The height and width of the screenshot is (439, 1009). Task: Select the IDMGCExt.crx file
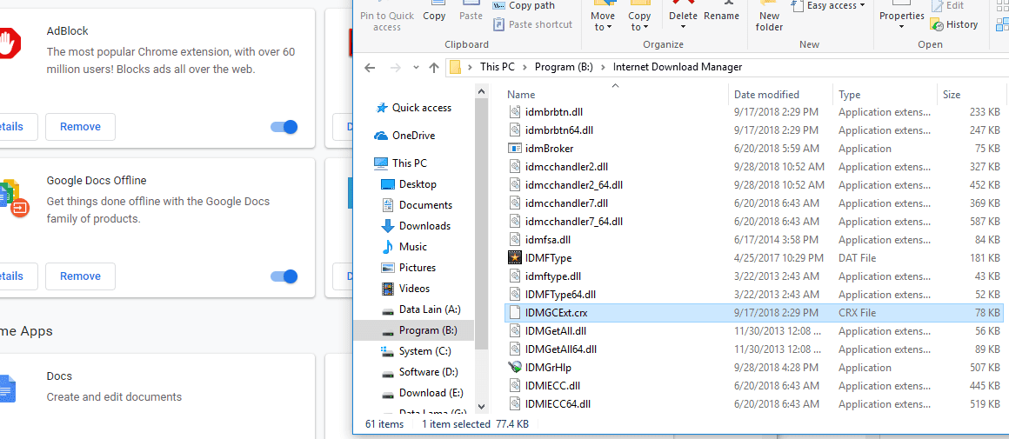click(x=753, y=313)
